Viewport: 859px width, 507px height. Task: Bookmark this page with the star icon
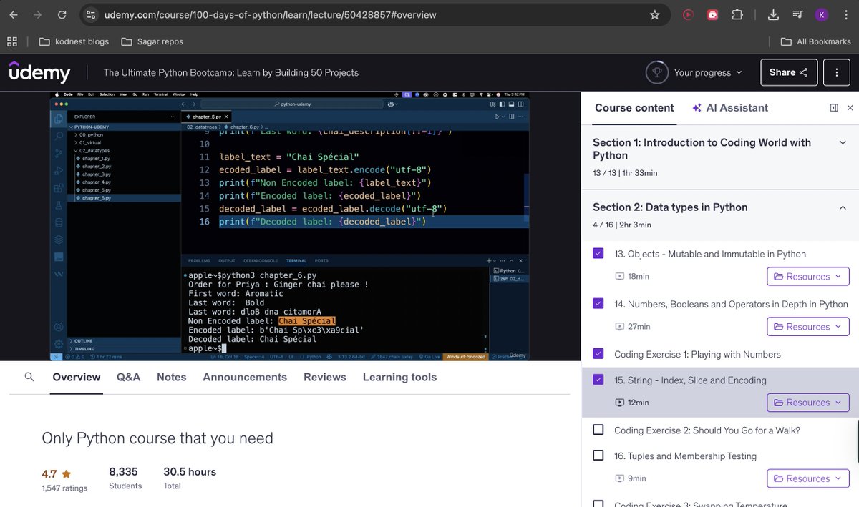click(x=654, y=14)
